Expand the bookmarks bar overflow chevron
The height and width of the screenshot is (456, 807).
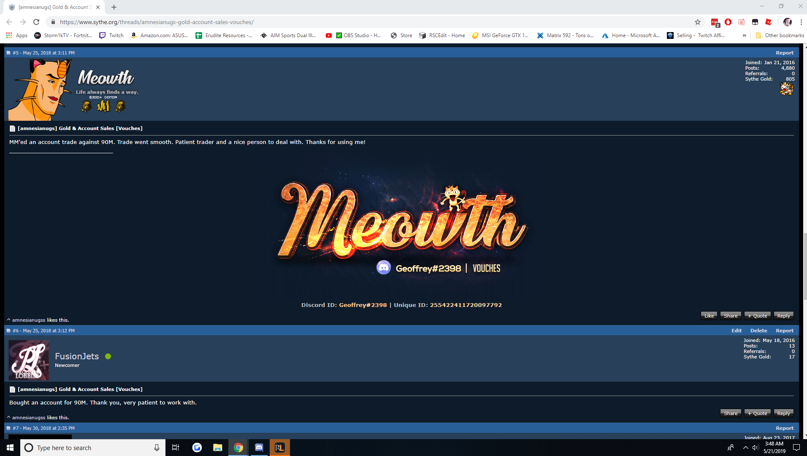[x=744, y=35]
